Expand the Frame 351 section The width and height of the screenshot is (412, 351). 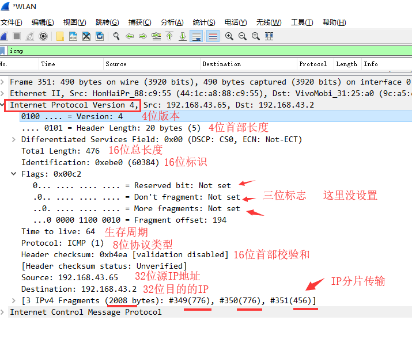4,82
